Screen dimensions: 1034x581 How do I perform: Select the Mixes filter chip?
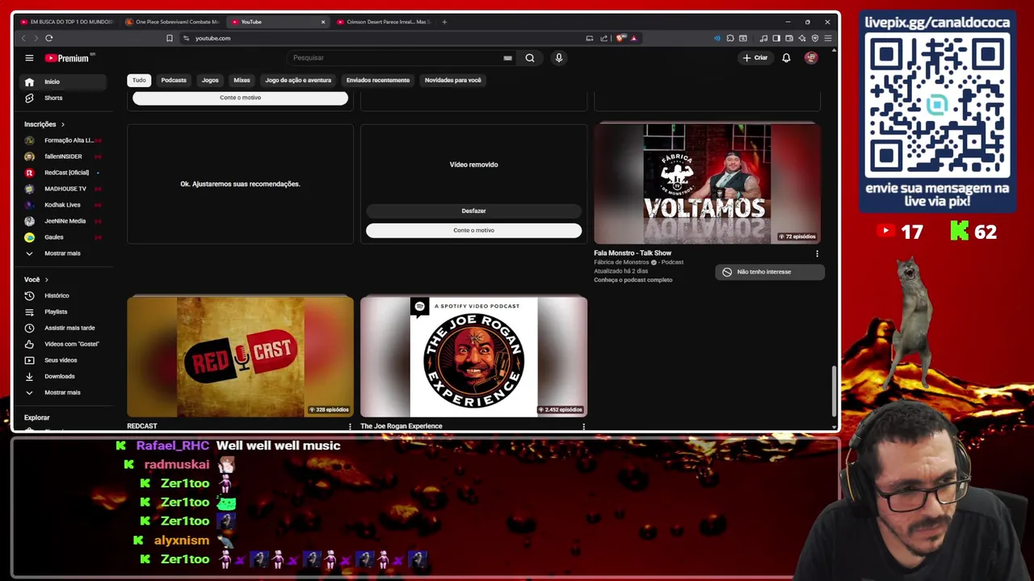[x=242, y=80]
